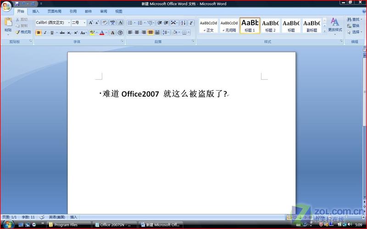
Task: Click the Character Shading (shaded A) icon
Action: [112, 33]
